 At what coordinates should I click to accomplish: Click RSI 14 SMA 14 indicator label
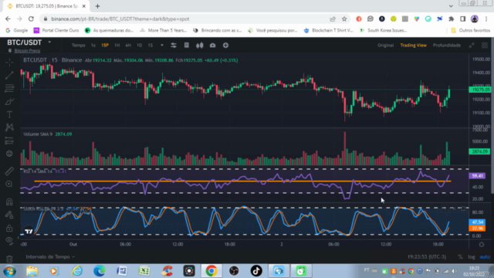(38, 171)
